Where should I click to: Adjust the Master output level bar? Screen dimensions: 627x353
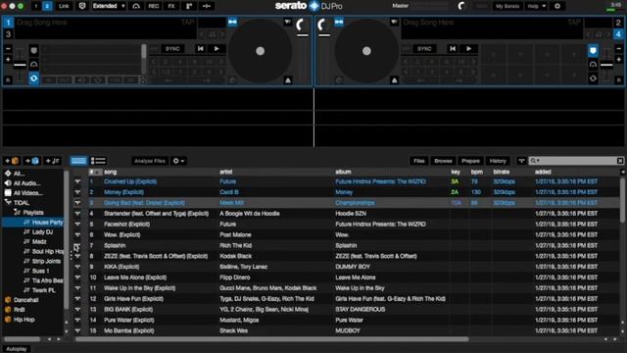pyautogui.click(x=430, y=6)
